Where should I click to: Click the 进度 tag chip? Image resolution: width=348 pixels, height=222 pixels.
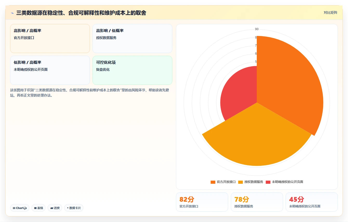point(55,208)
